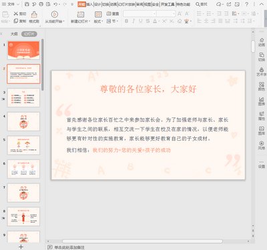
Task: Toggle Italic formatting
Action: [133, 21]
